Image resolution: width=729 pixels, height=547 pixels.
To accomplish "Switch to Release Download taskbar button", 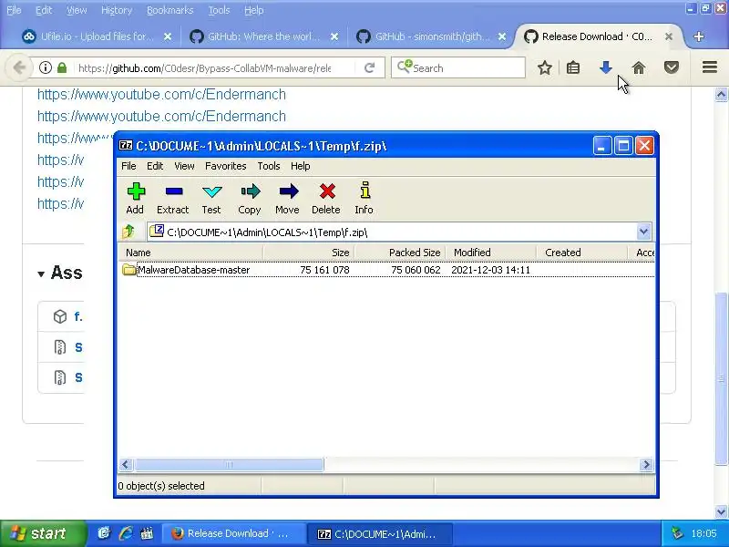I will click(x=233, y=533).
